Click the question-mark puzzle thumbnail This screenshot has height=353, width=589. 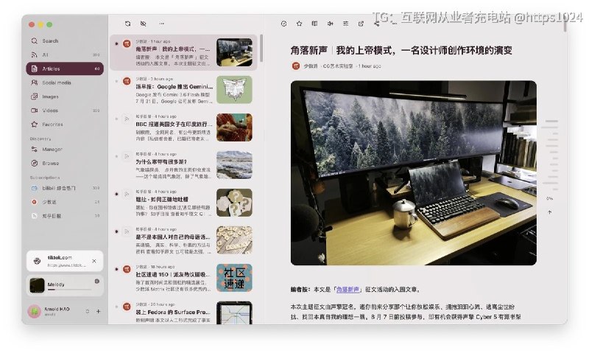tap(234, 203)
